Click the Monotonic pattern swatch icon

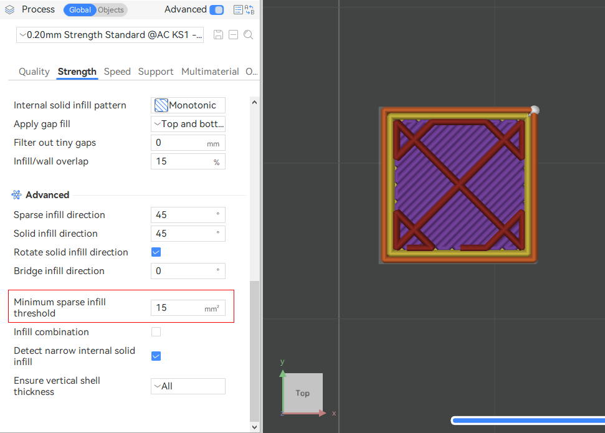point(161,105)
